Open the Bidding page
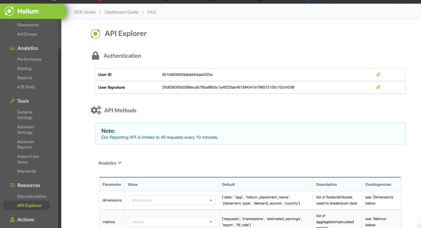Viewport: 421px width, 228px height. tap(24, 68)
